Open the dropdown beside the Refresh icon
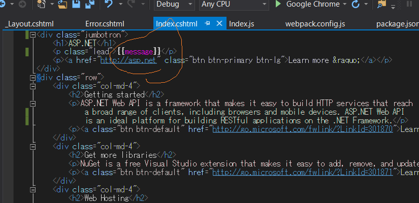This screenshot has width=419, height=203. (366, 4)
